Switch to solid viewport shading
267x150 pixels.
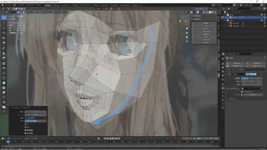click(x=210, y=12)
